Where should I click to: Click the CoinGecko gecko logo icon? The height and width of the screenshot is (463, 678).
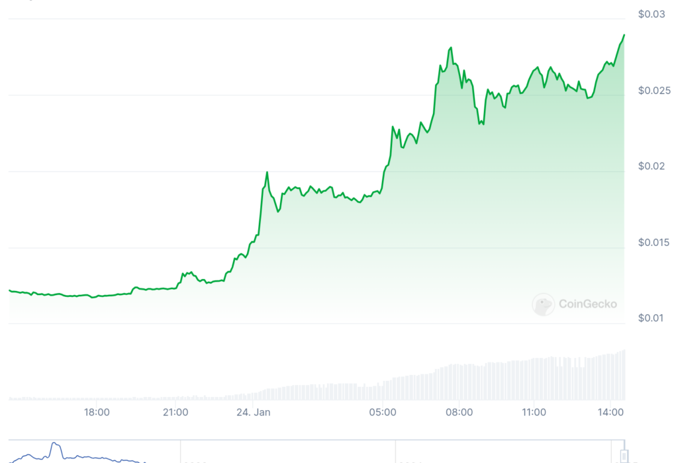pyautogui.click(x=543, y=304)
